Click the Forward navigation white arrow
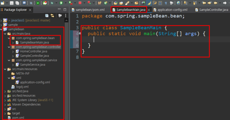This screenshot has height=120, width=230. (225, 3)
